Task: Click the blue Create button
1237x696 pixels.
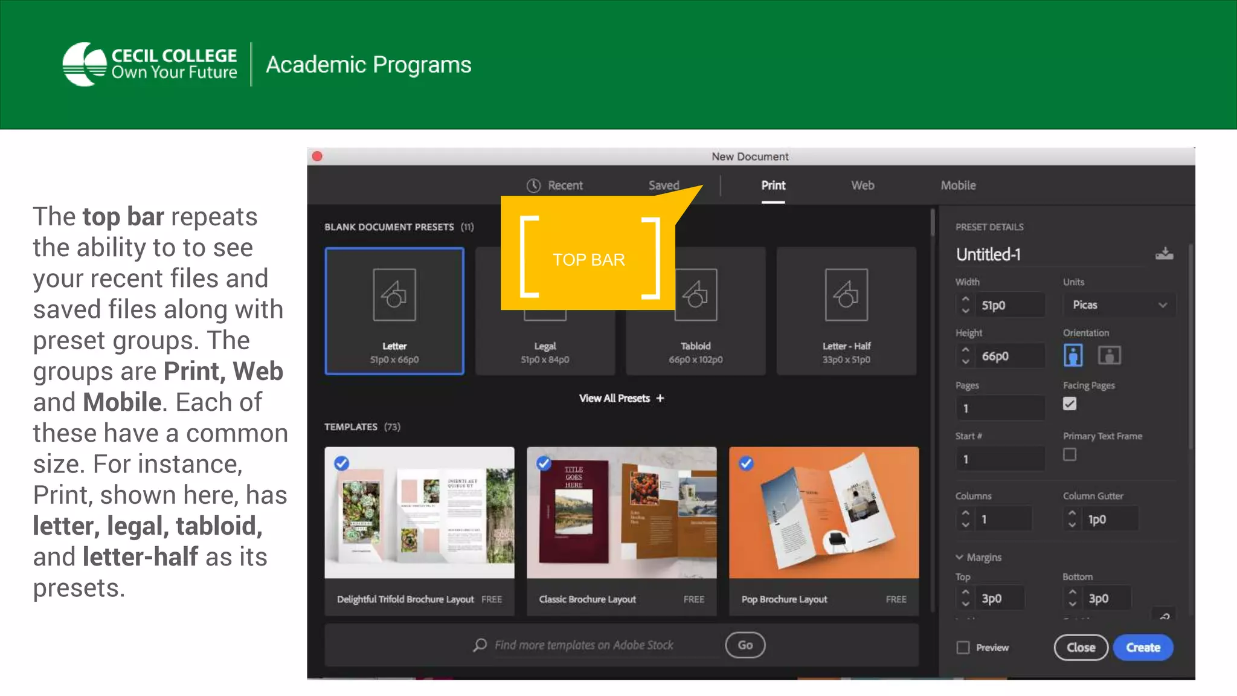Action: click(x=1143, y=648)
